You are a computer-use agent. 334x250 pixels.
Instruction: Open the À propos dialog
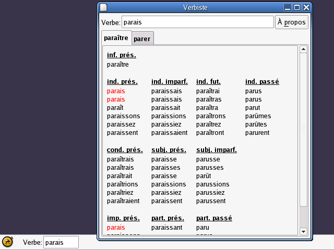291,22
